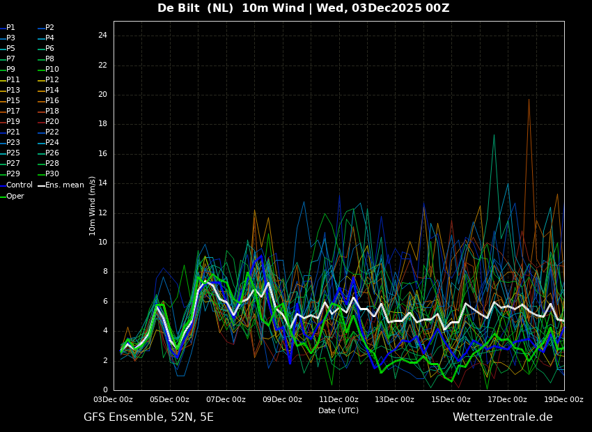Click the P1 legend entry

point(8,28)
